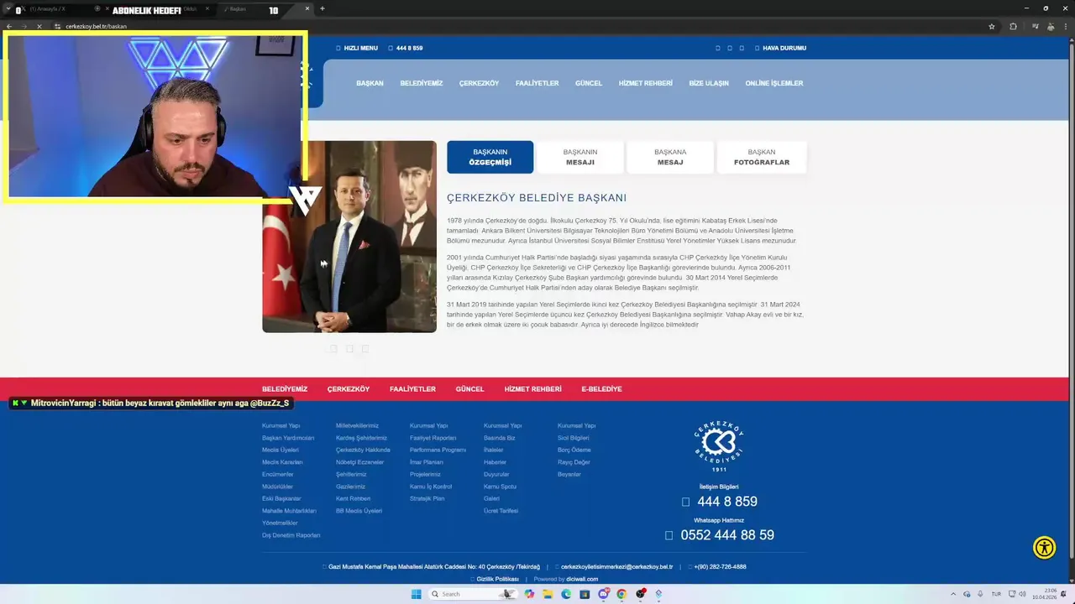
Task: Open the Nöbetçi Eczaneler footer link
Action: point(359,462)
